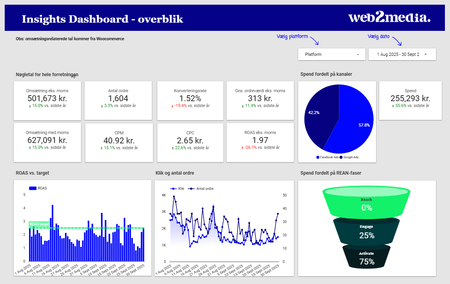
Task: Open the Platform dropdown
Action: point(332,54)
